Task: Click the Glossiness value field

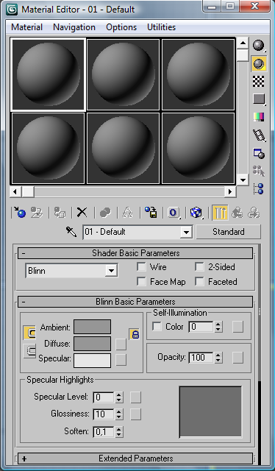Action: click(104, 414)
